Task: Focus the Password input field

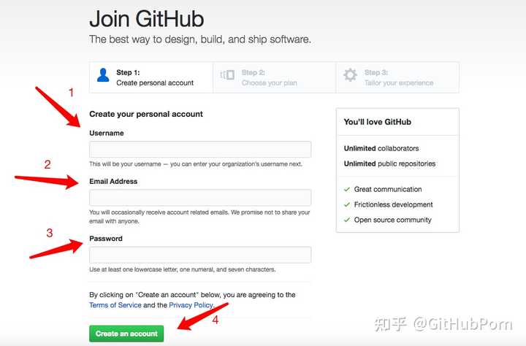Action: tap(200, 255)
